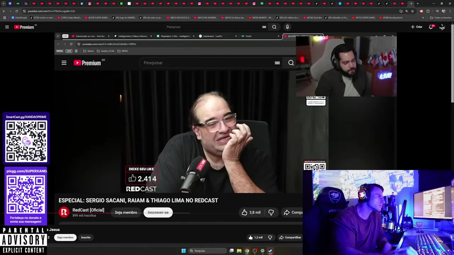Image resolution: width=454 pixels, height=255 pixels.
Task: Click Seja membro beside Inscrever-se
Action: (x=126, y=212)
